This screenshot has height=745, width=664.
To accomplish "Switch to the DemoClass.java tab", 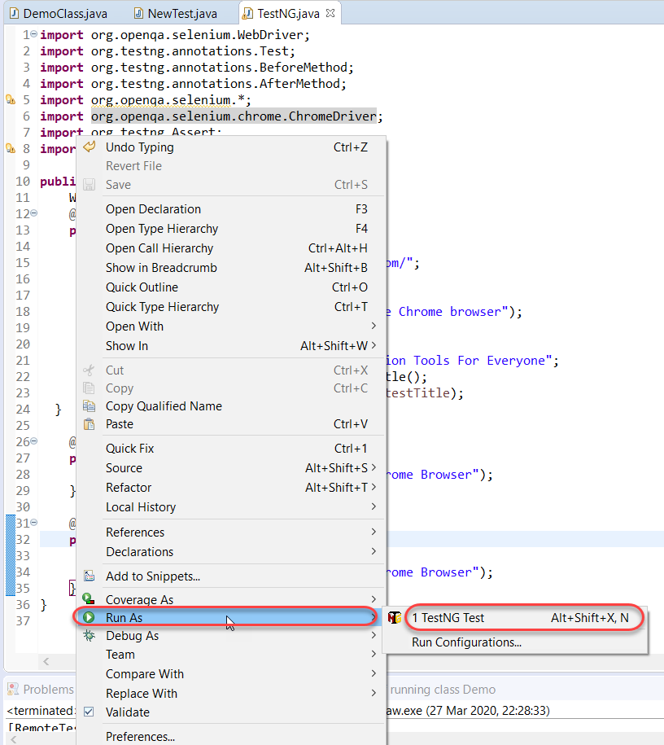I will [x=59, y=13].
